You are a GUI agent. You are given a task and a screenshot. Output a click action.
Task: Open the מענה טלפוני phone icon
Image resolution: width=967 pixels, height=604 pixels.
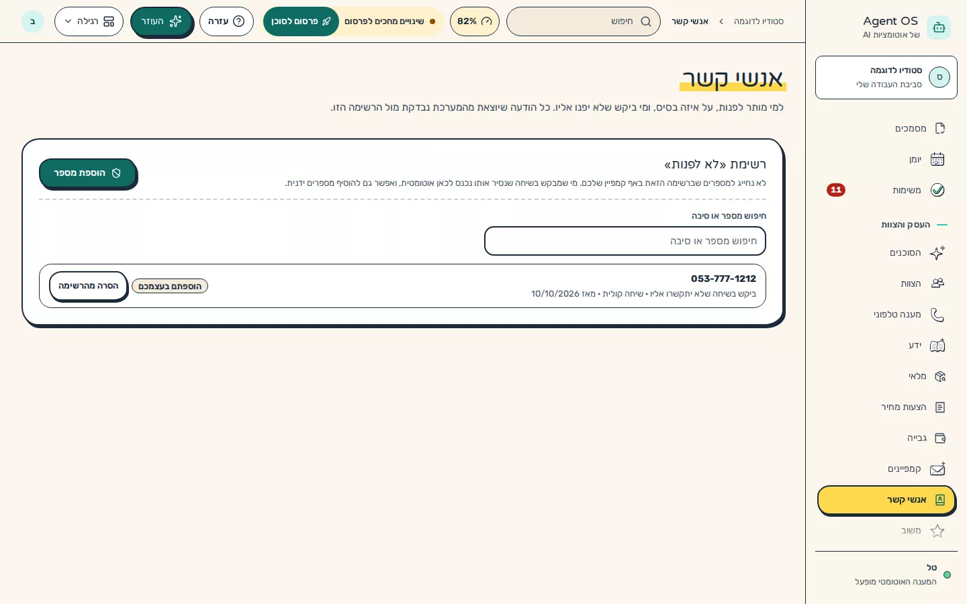pyautogui.click(x=938, y=314)
